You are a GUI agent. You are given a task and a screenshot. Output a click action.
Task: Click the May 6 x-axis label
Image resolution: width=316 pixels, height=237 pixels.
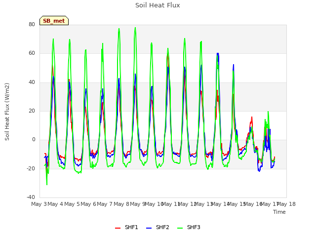[88, 204]
